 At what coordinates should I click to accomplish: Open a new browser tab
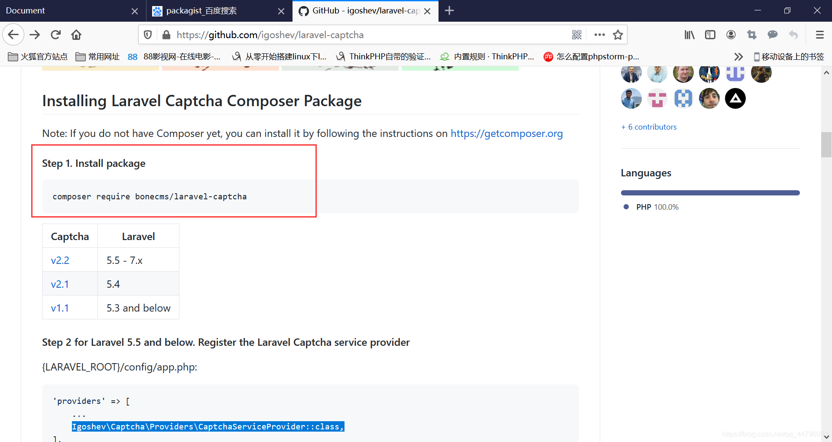[449, 10]
